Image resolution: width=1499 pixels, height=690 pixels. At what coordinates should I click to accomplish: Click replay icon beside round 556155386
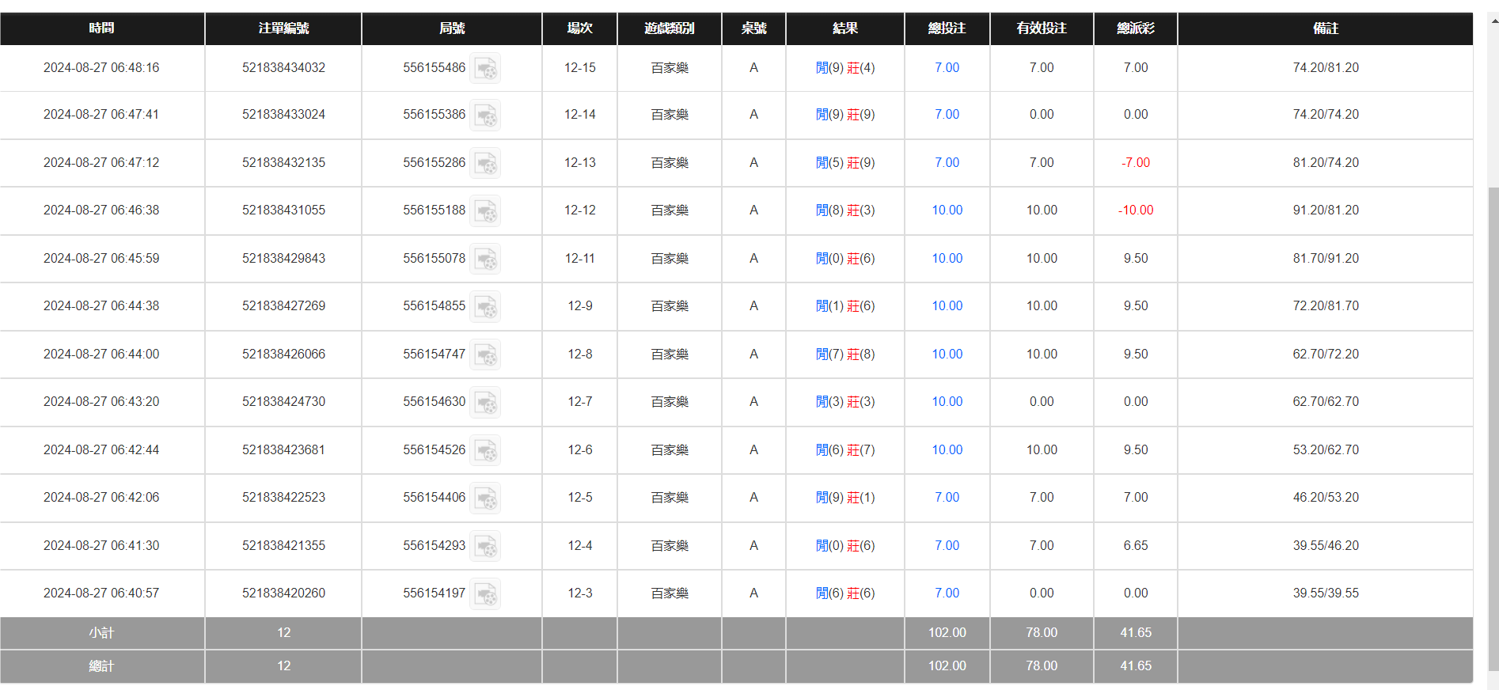pyautogui.click(x=485, y=115)
